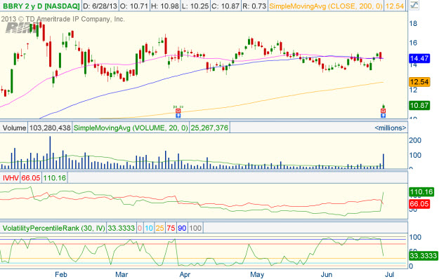
Task: Click the blue conference call bulb icon near April
Action: pos(178,116)
